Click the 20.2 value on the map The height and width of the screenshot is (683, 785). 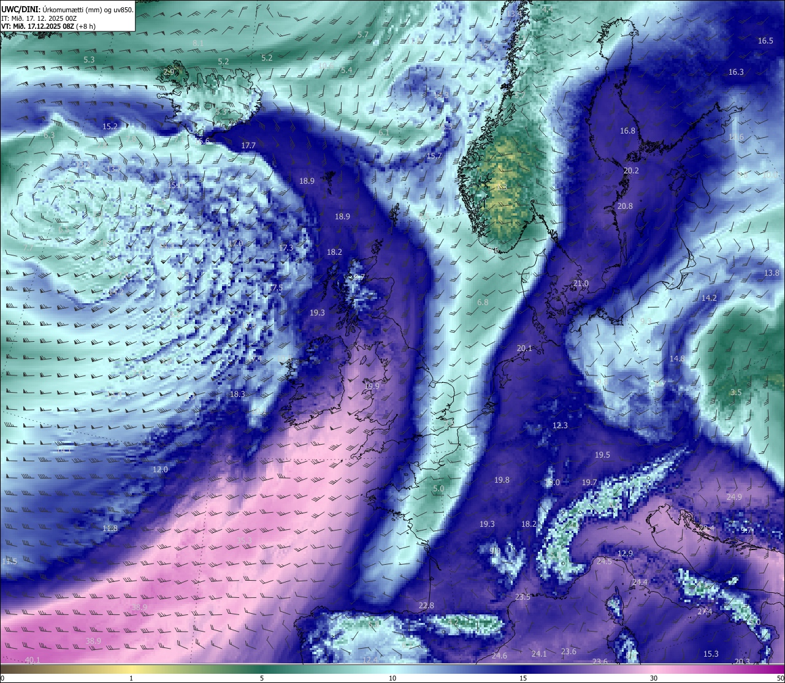point(631,170)
